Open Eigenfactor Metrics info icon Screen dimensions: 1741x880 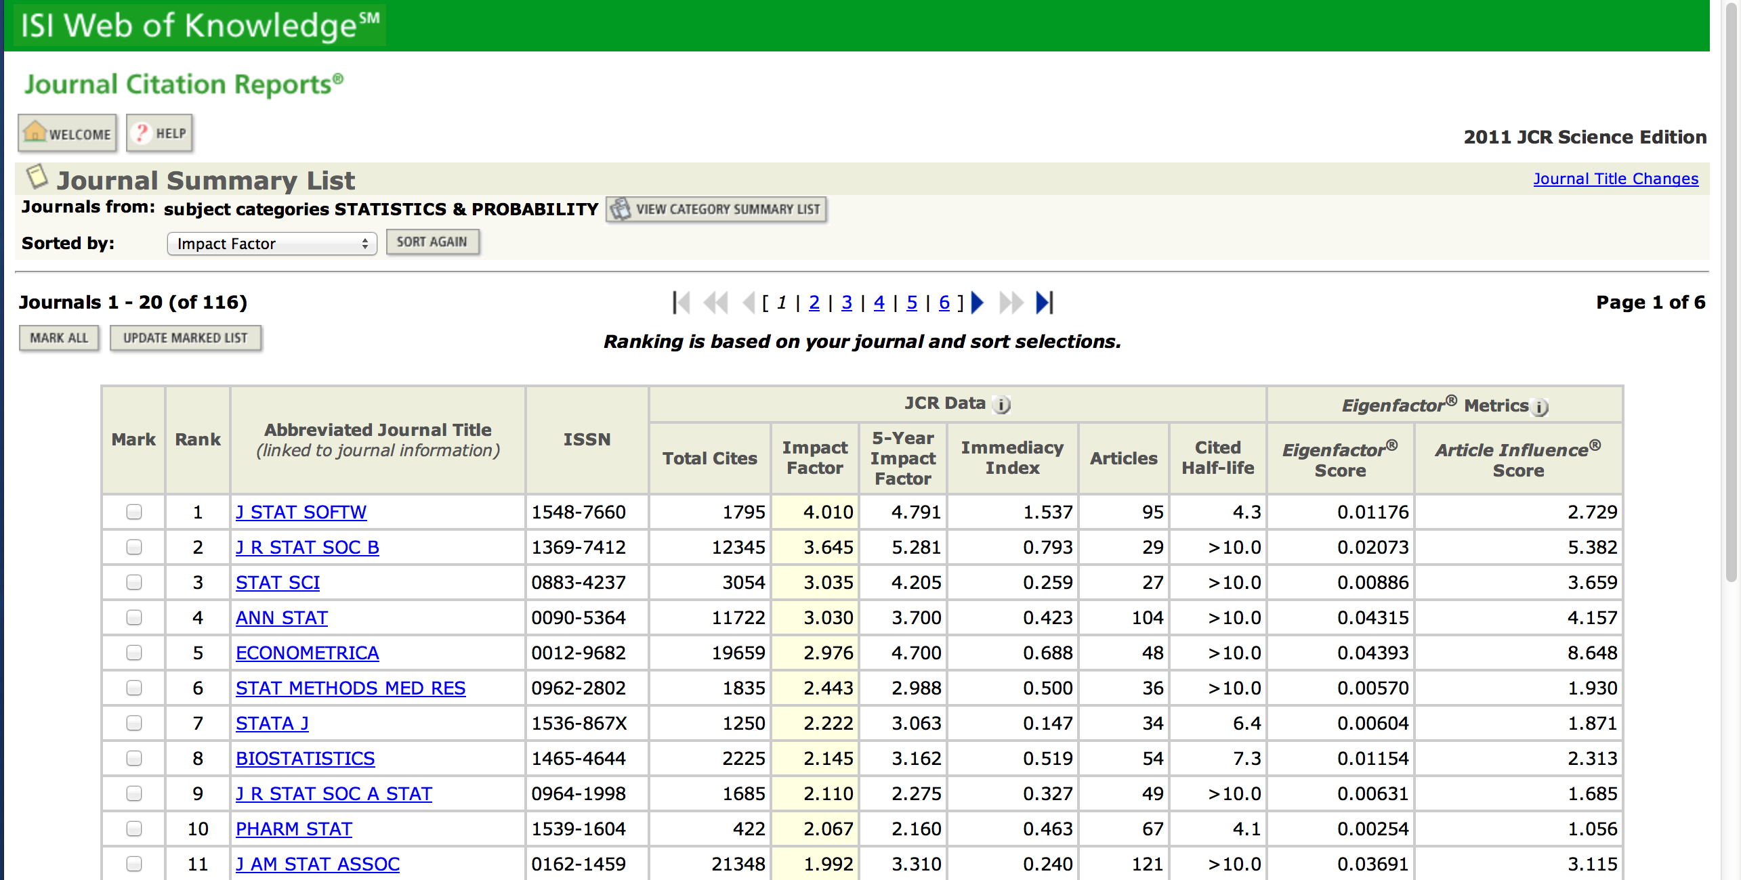coord(1540,407)
